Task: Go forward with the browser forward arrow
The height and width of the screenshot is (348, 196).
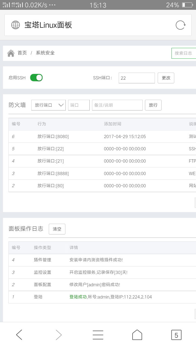Action: click(59, 335)
